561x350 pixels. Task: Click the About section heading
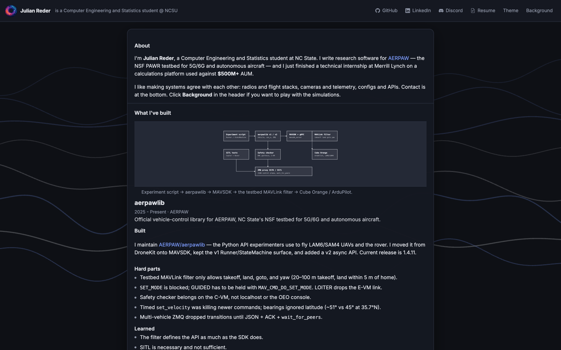[142, 46]
